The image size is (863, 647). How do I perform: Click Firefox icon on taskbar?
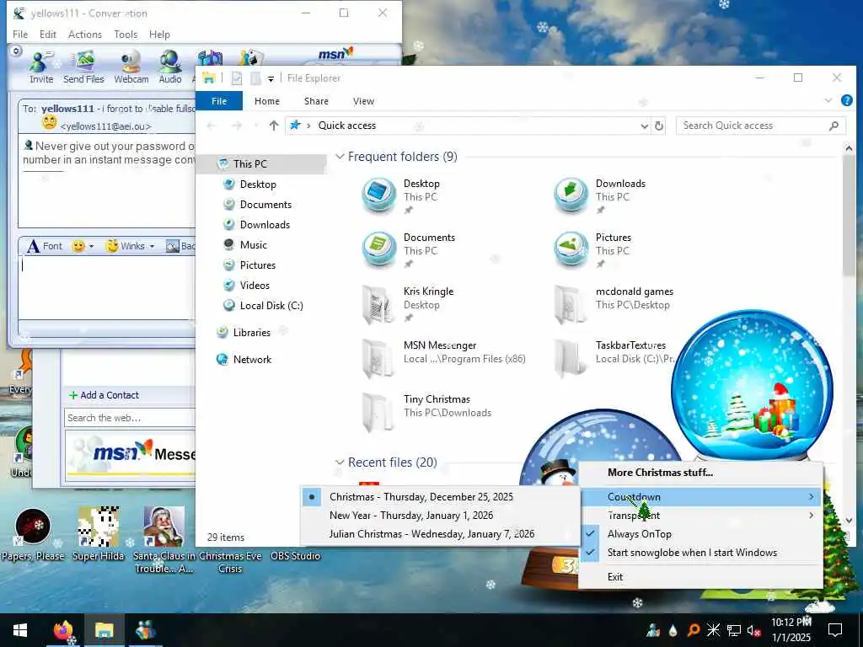pyautogui.click(x=62, y=630)
